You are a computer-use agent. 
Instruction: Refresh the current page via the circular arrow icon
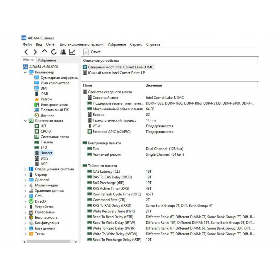[x=54, y=52]
